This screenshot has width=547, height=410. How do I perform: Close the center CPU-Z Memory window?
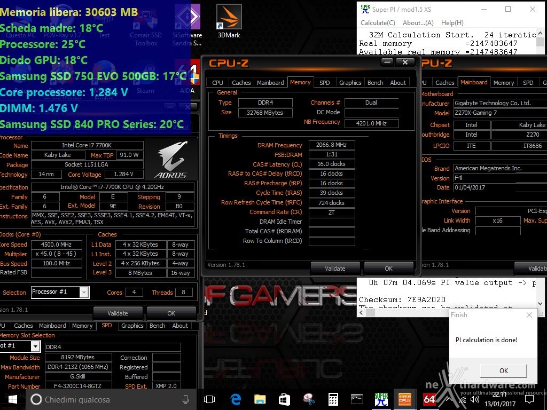click(405, 62)
